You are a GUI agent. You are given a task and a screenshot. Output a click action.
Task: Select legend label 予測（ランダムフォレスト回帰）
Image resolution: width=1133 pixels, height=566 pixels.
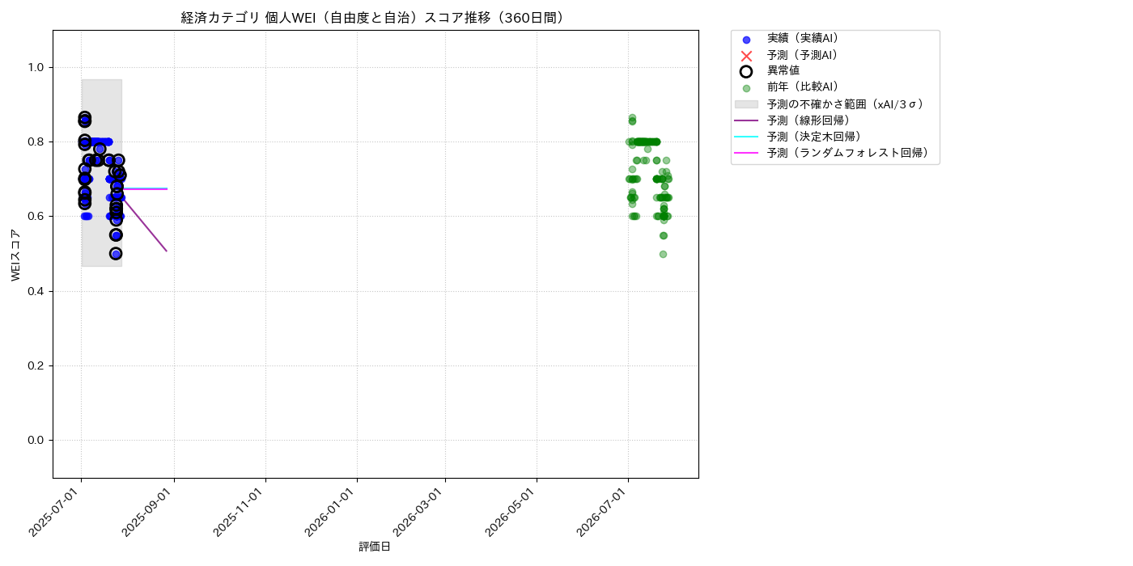pos(851,153)
